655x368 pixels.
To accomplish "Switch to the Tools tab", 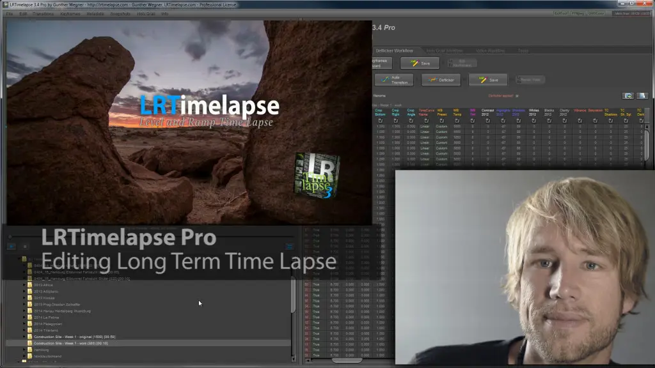I will tap(523, 50).
